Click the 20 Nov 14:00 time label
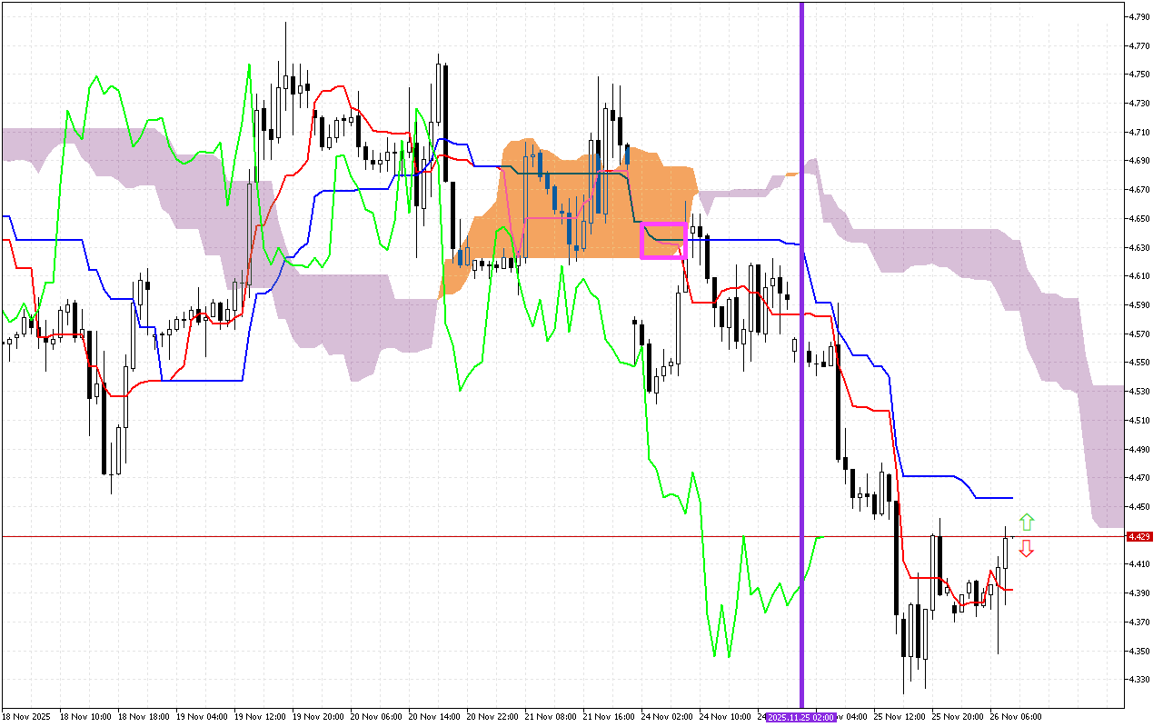Screen dimensions: 1163x727 [437, 717]
